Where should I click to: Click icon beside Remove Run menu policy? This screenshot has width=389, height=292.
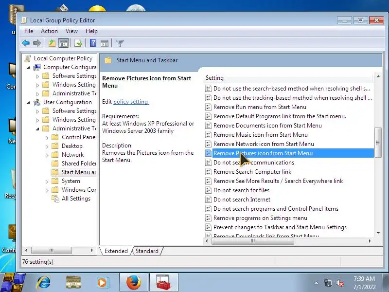tap(208, 107)
